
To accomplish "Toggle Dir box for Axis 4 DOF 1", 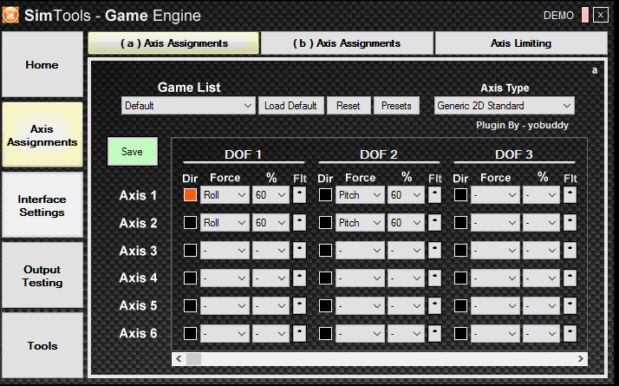I will click(190, 278).
